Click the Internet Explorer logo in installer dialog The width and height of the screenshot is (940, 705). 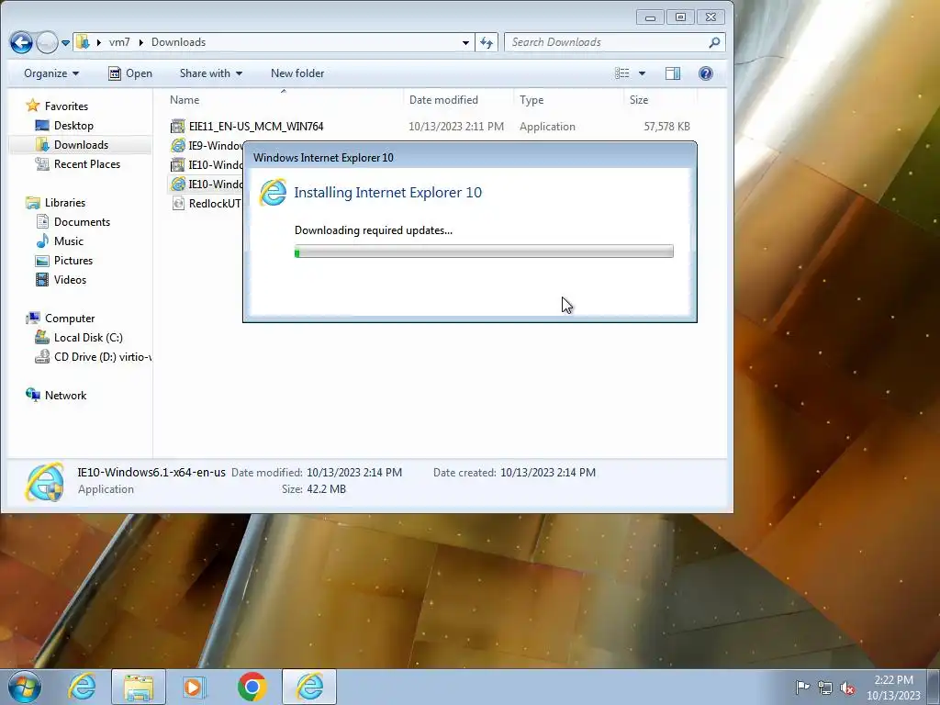click(273, 193)
